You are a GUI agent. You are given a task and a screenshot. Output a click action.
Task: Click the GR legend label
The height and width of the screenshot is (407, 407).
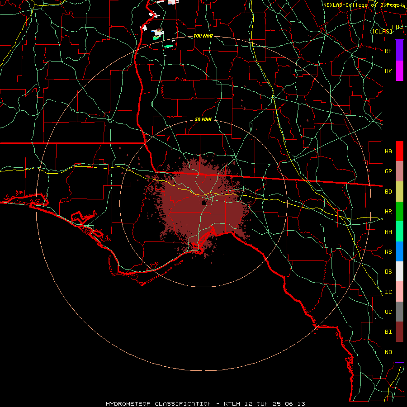coord(388,171)
